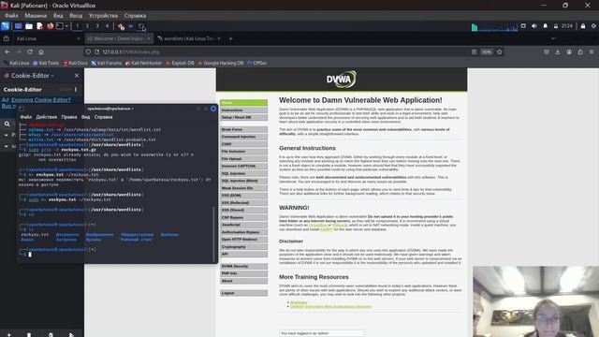Click the CPU graph monitor in panel

tap(495, 27)
